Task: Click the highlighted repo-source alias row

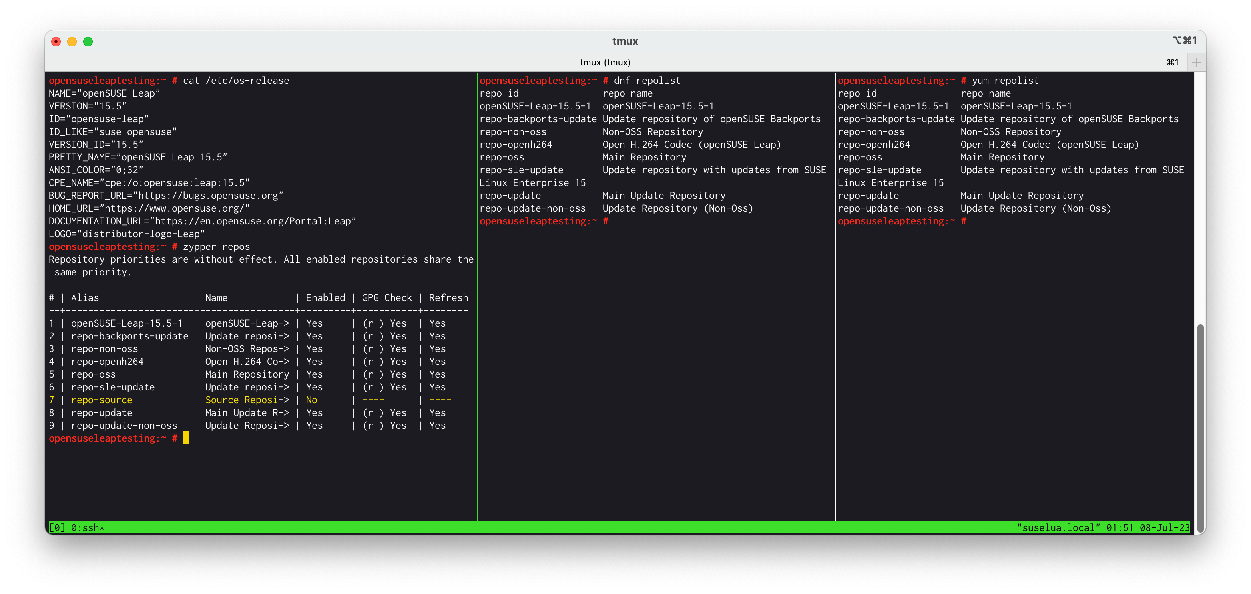Action: point(102,400)
